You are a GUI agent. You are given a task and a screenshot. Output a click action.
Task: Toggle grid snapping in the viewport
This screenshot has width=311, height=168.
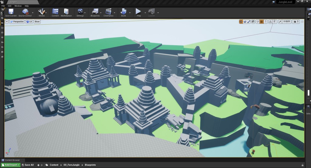click(261, 22)
